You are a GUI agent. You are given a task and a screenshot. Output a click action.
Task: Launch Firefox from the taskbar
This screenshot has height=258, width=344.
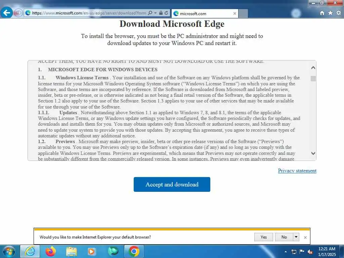point(51,251)
